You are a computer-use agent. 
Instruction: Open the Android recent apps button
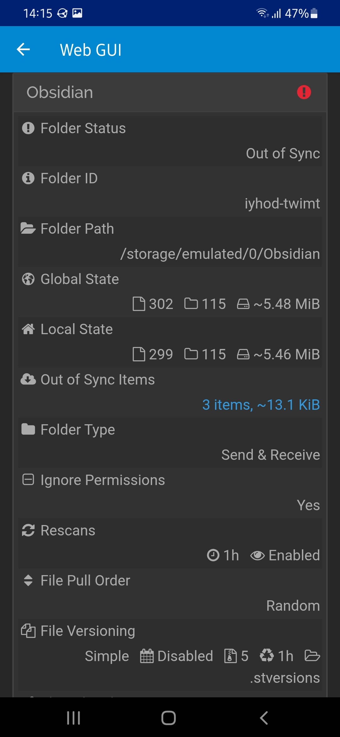[74, 718]
